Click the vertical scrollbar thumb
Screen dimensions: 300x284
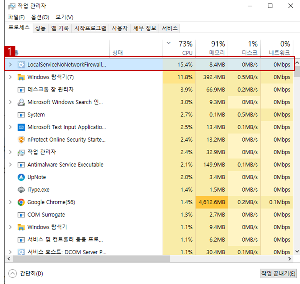pos(297,71)
